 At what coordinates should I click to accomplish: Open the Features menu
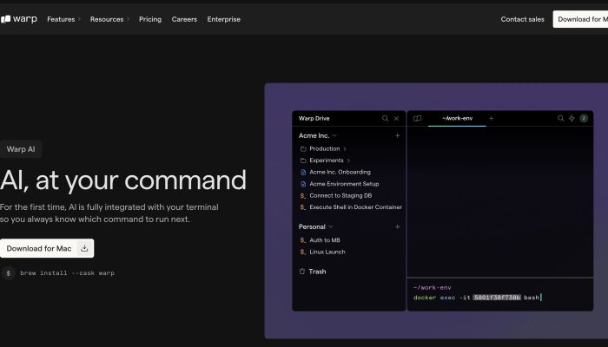click(x=61, y=19)
